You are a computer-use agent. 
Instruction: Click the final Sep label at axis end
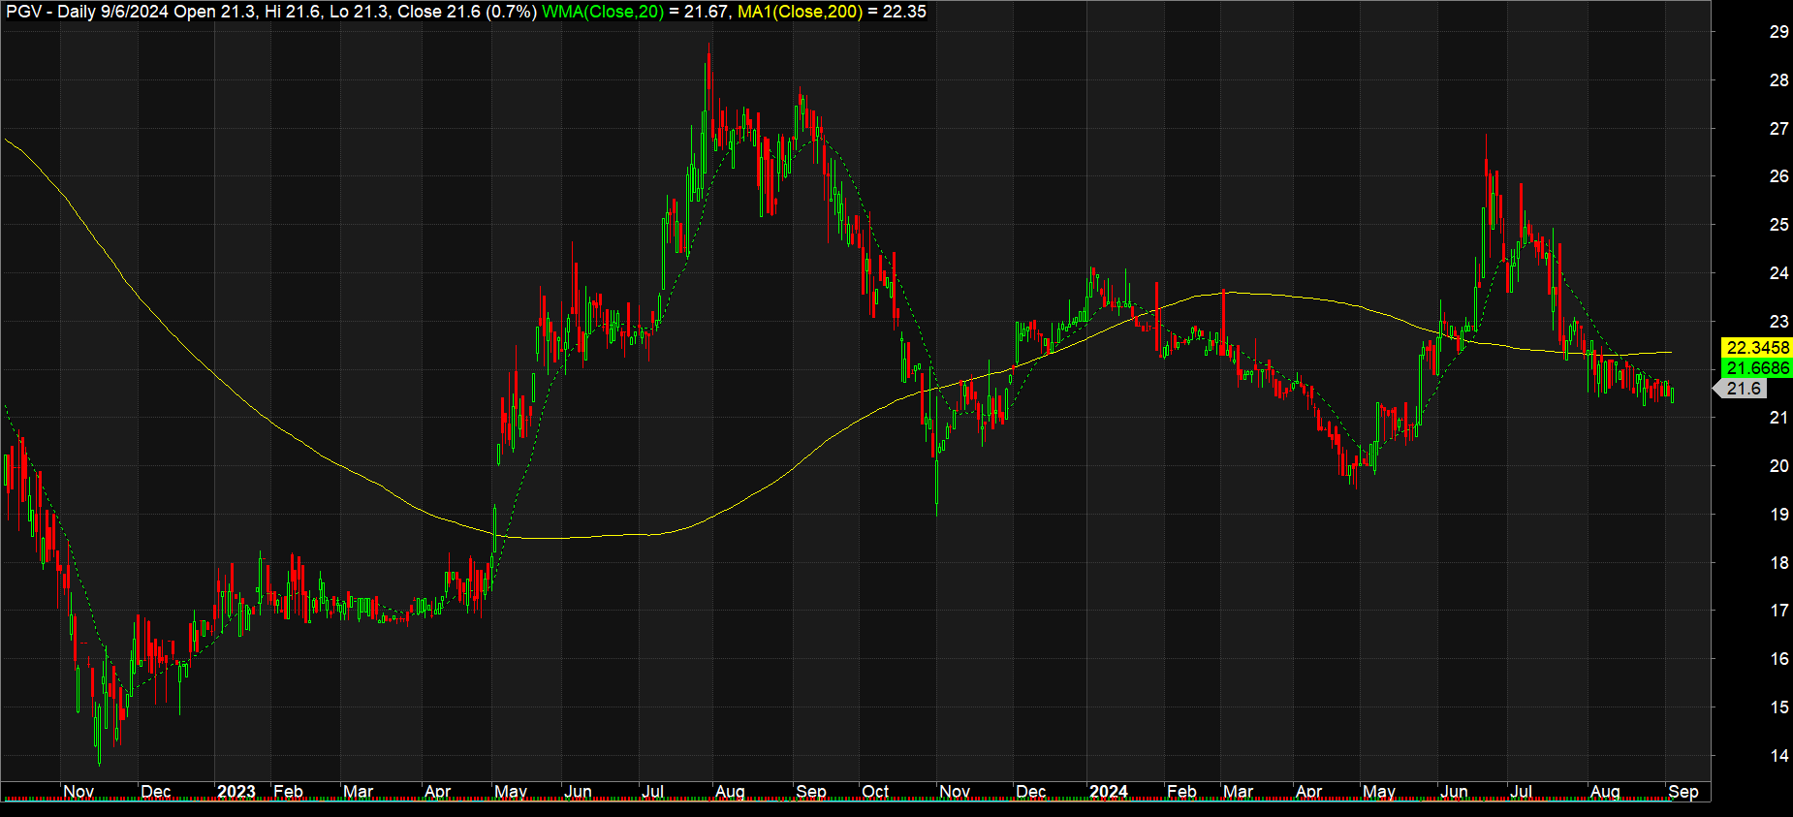click(1683, 791)
